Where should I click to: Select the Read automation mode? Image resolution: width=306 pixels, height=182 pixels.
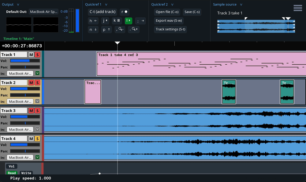12,173
